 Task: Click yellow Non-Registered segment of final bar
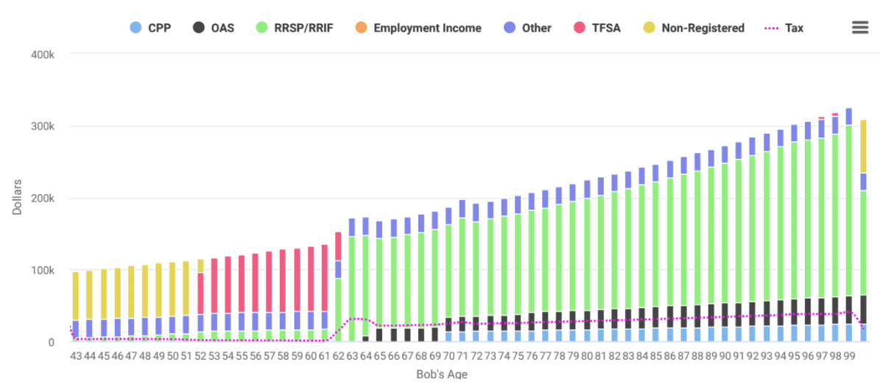pos(864,146)
